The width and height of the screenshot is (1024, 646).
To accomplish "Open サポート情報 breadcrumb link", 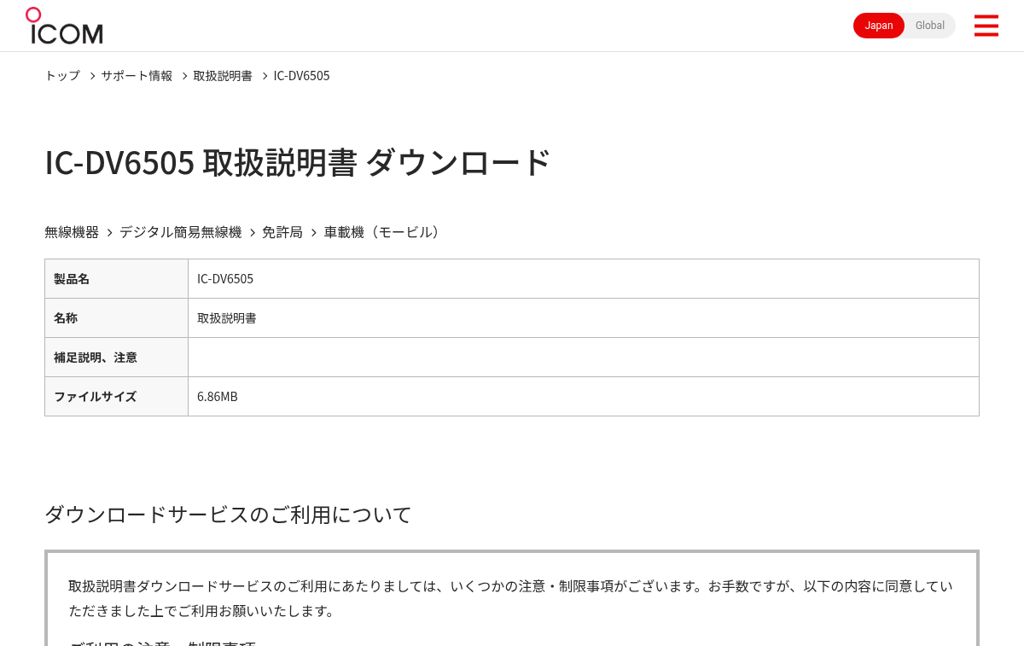I will (x=137, y=75).
